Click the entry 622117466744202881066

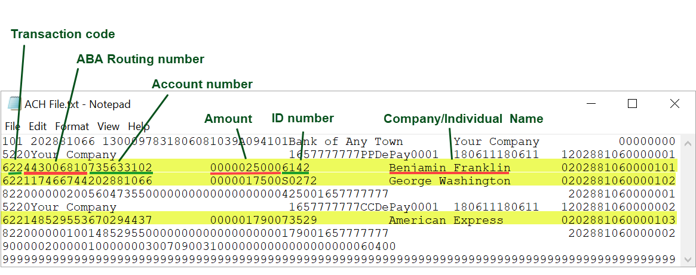[x=77, y=181]
